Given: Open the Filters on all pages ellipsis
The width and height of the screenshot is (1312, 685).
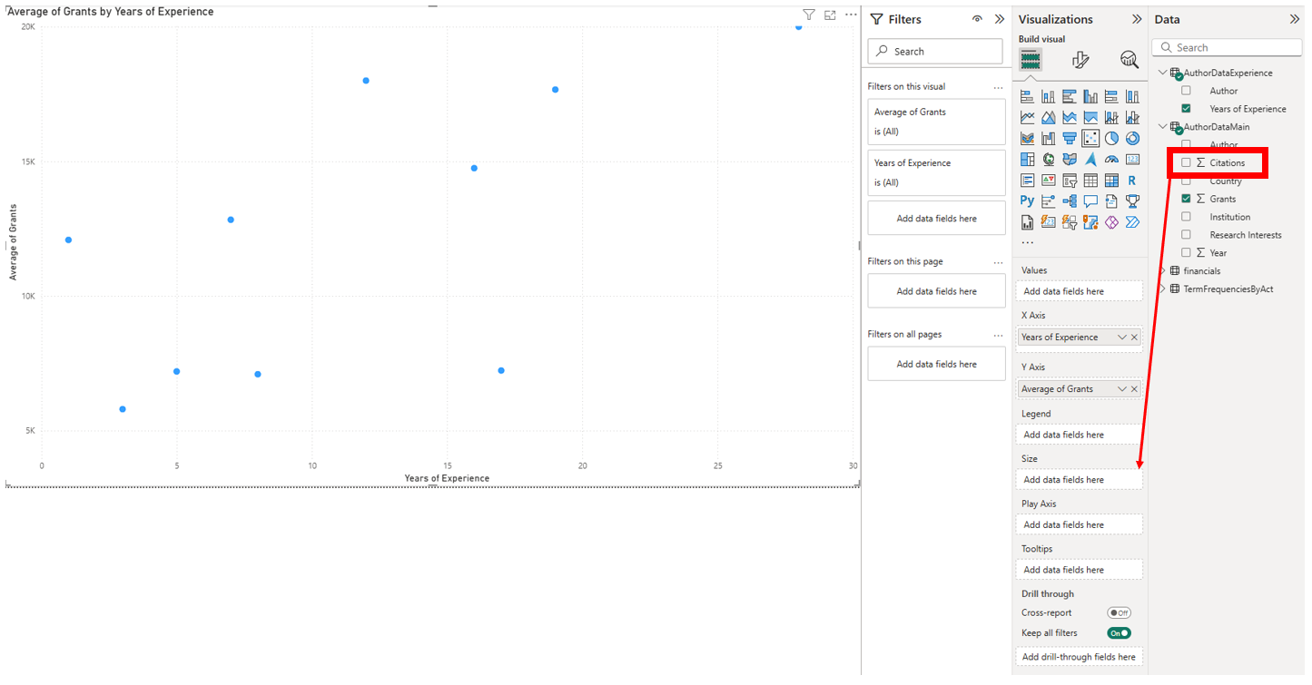Looking at the screenshot, I should [x=998, y=334].
